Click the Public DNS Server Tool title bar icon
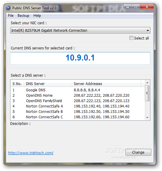Image resolution: width=162 pixels, height=171 pixels. coord(8,8)
